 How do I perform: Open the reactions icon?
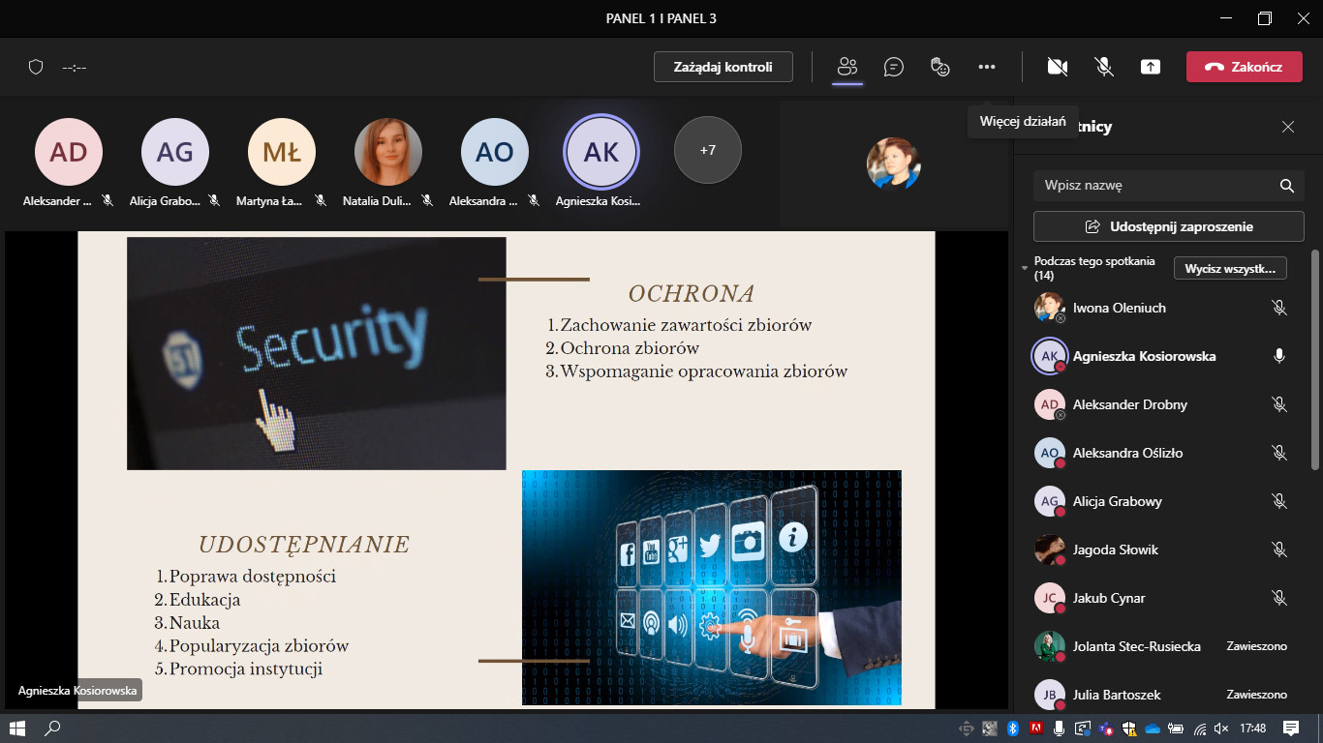[x=939, y=67]
